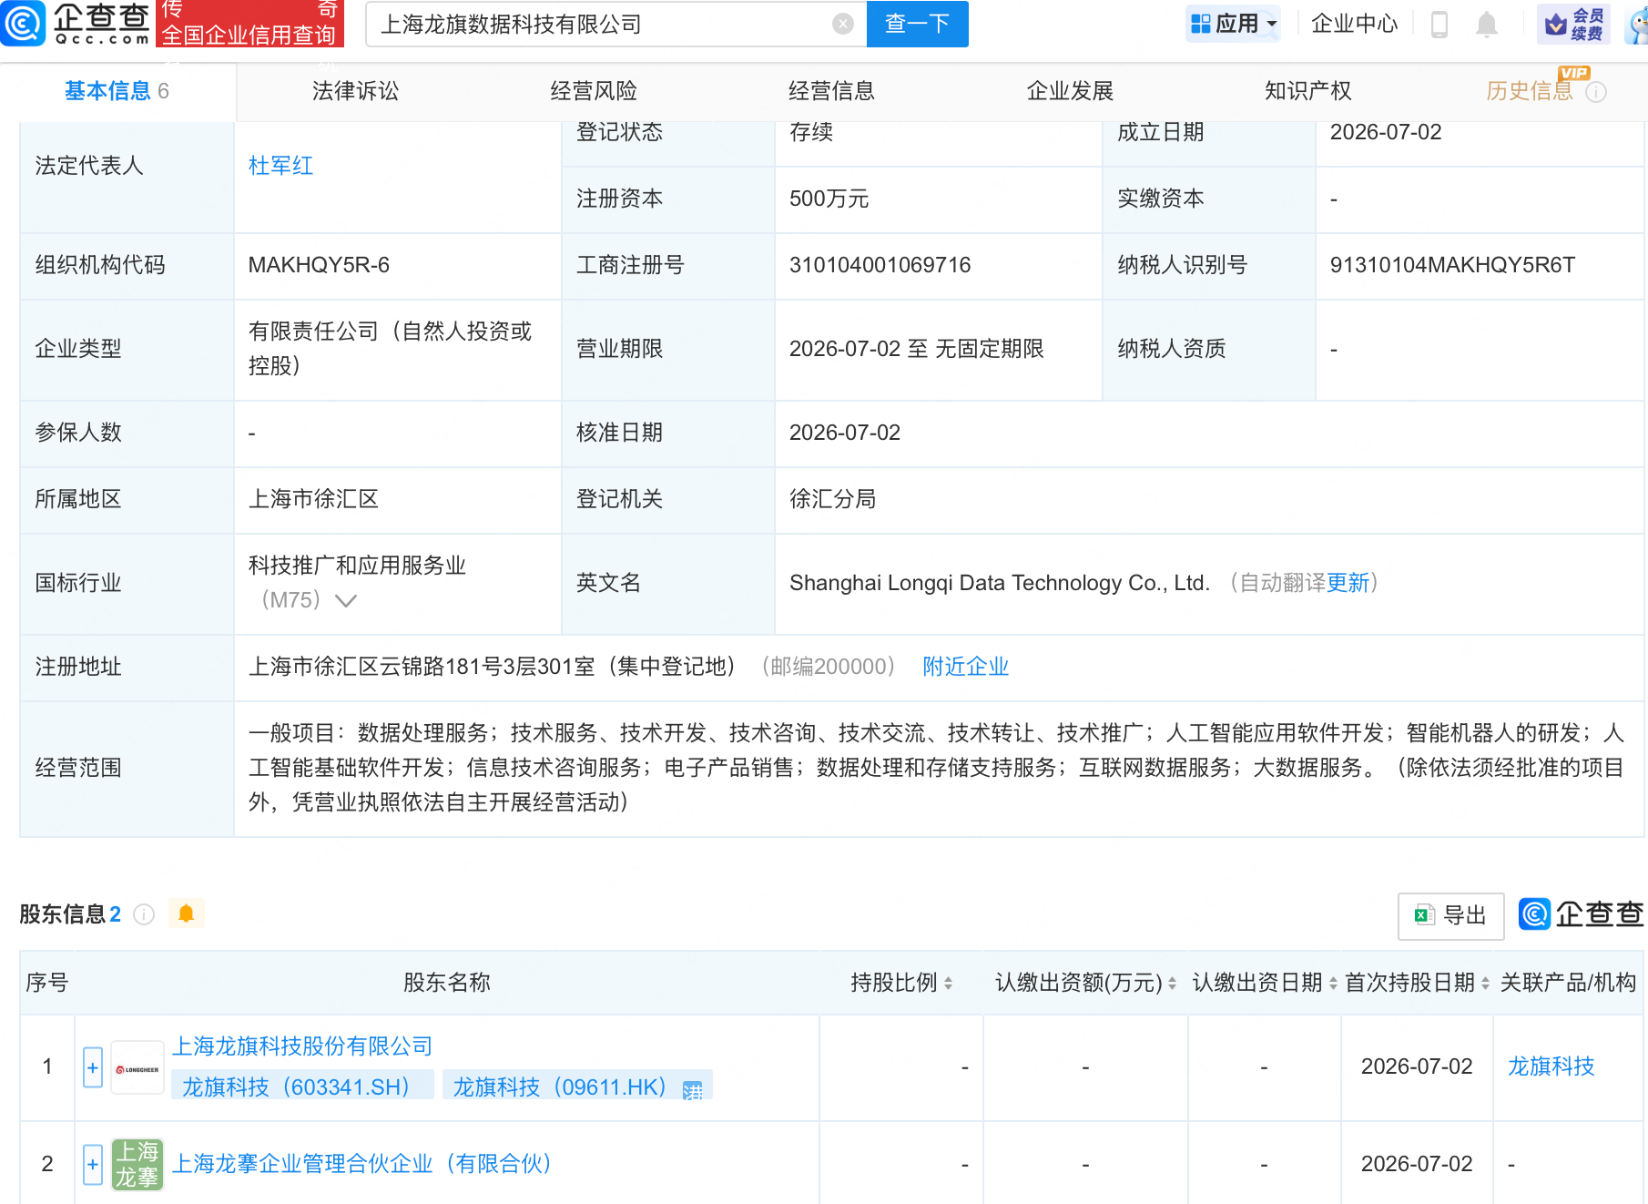Click the Qichacha logo at top left
The image size is (1648, 1204).
(x=76, y=24)
